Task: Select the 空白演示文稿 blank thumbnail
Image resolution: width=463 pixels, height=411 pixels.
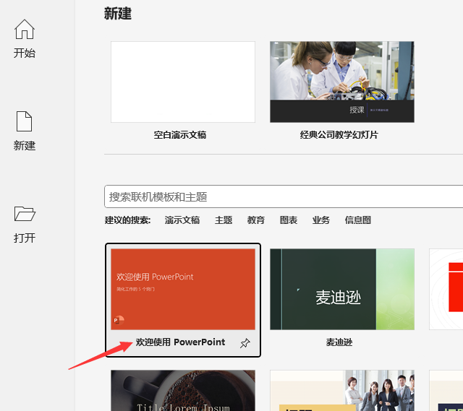Action: click(x=183, y=82)
